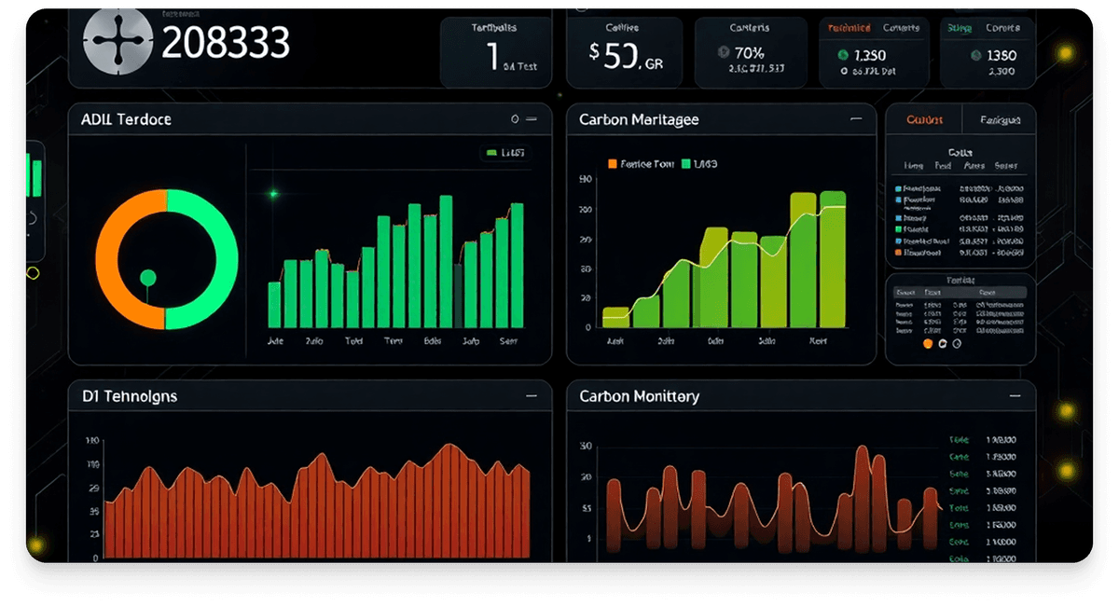The image size is (1119, 606).
Task: Open the green bars icon in left sidebar
Action: coord(35,176)
